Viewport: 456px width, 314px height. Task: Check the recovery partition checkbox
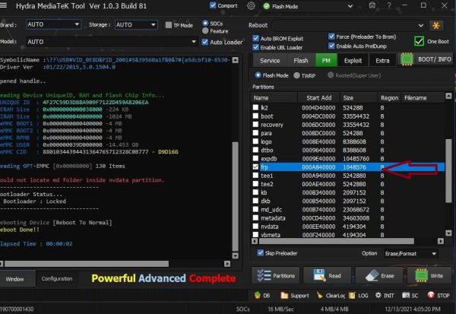click(x=255, y=124)
